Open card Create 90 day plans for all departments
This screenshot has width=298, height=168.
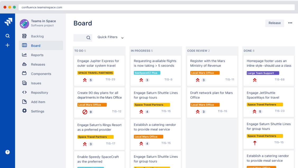point(99,103)
